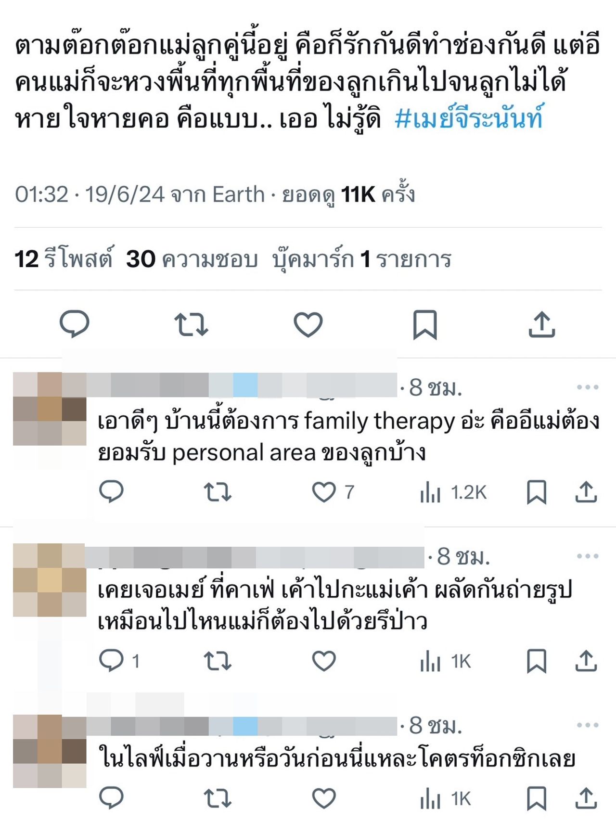View 1.2K analytics on first reply
The image size is (616, 821).
(x=453, y=492)
